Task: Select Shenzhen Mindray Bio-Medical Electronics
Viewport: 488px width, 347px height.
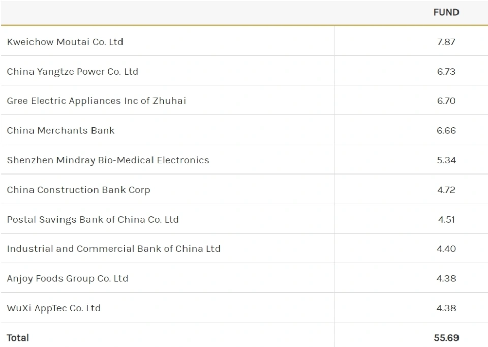Action: 108,160
